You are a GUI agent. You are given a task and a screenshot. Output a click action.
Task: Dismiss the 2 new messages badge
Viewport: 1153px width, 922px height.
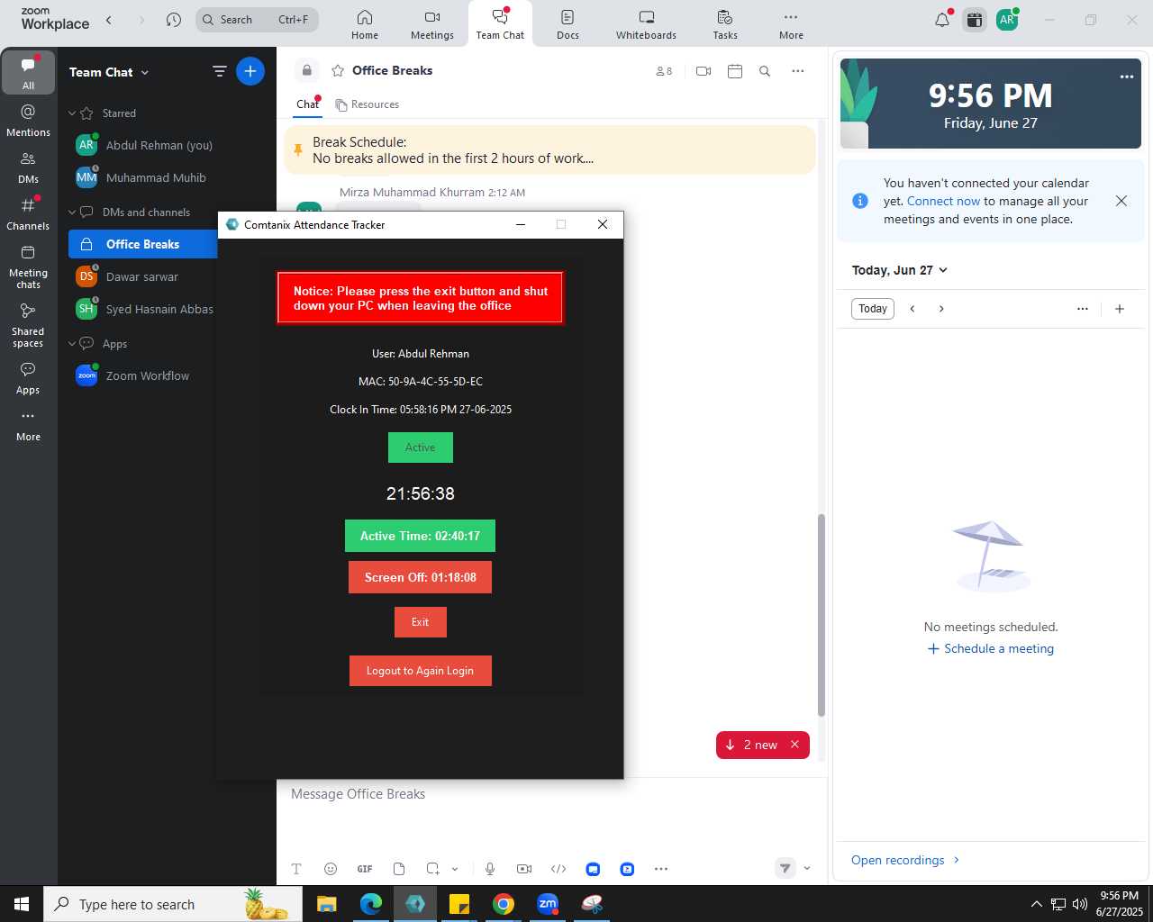tap(794, 745)
